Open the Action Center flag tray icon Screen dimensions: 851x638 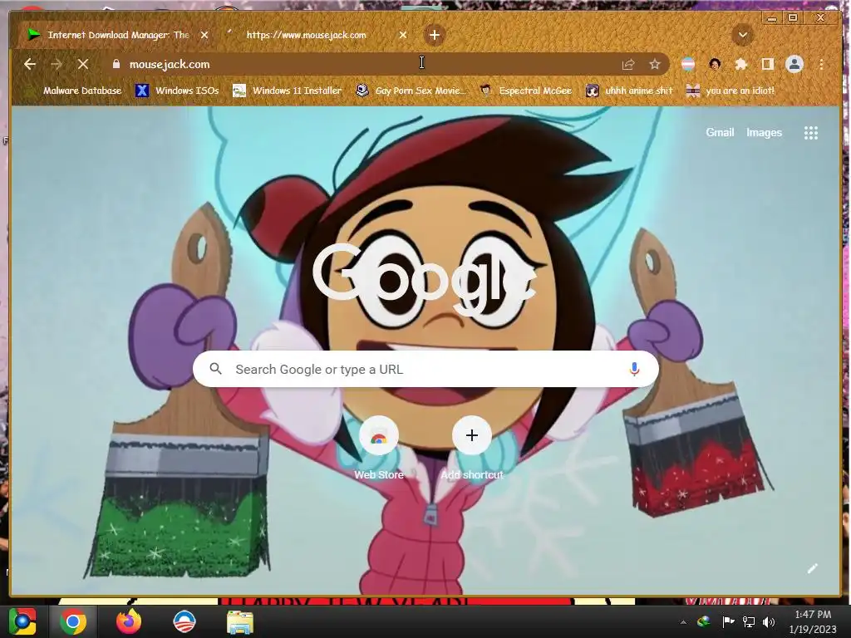point(727,621)
